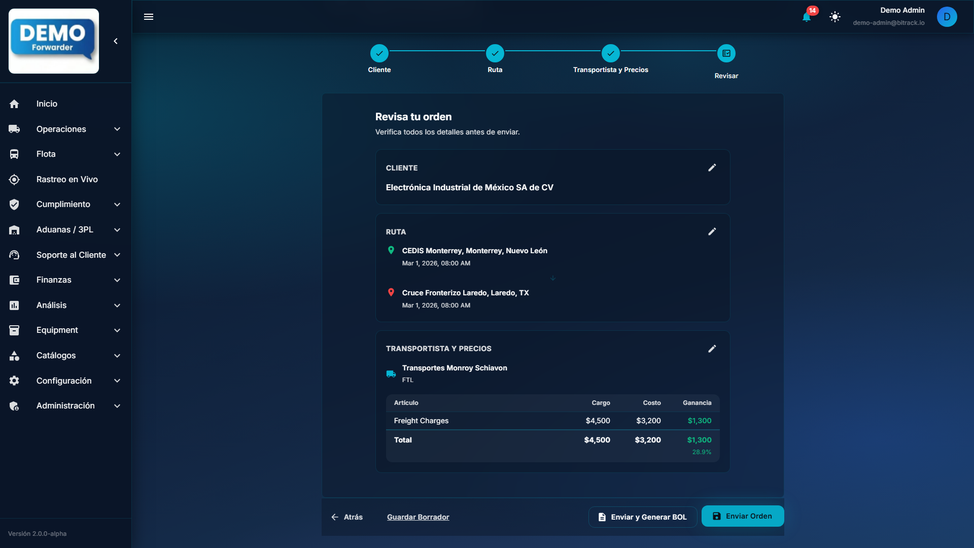The width and height of the screenshot is (974, 548).
Task: Open the Demo Admin user avatar
Action: click(947, 17)
